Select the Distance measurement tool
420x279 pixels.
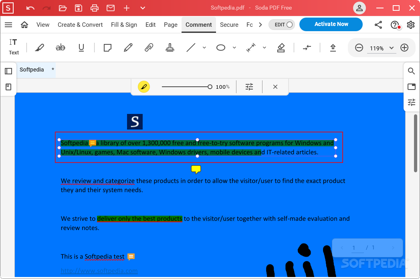[x=251, y=48]
